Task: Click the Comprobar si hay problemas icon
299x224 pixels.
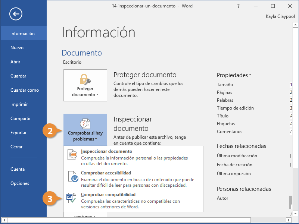Action: (x=85, y=123)
